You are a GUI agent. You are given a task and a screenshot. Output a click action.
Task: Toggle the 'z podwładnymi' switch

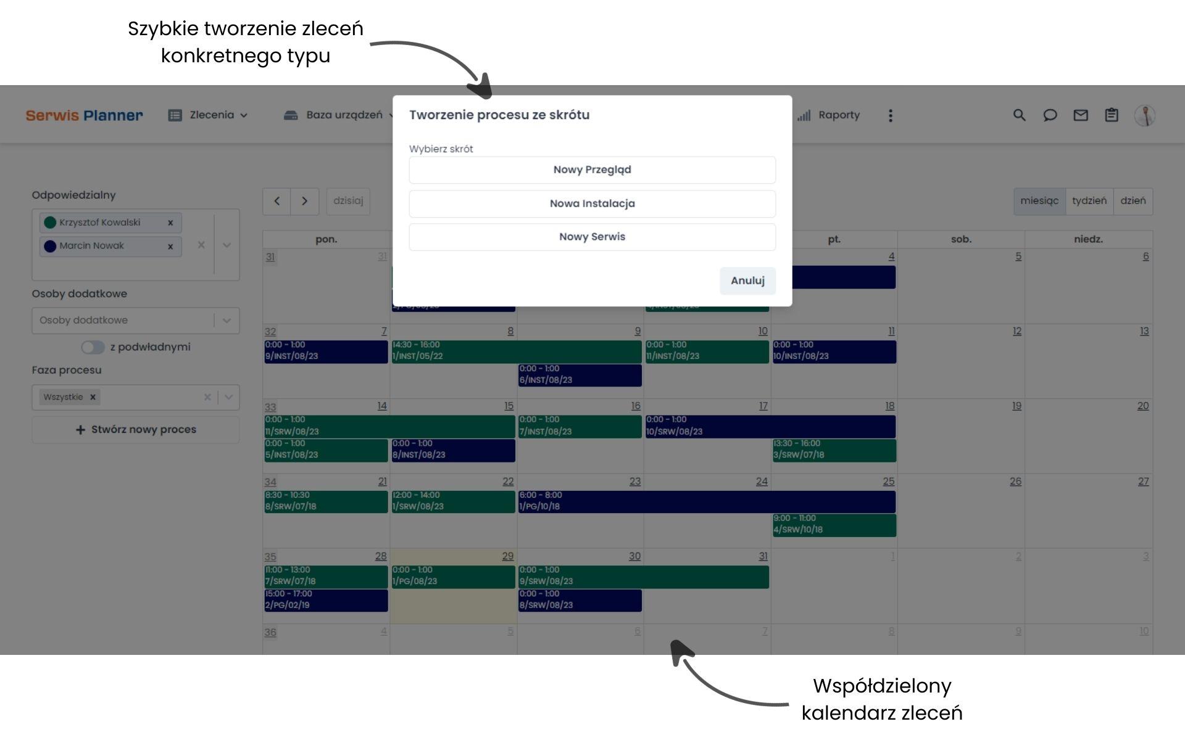click(x=91, y=345)
